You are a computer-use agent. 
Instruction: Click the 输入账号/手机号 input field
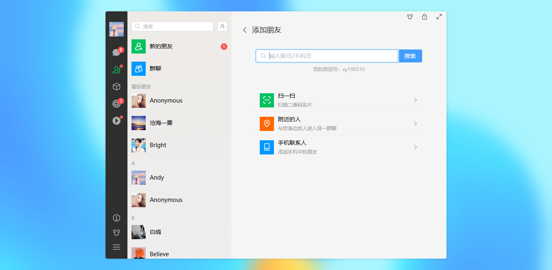tap(327, 56)
